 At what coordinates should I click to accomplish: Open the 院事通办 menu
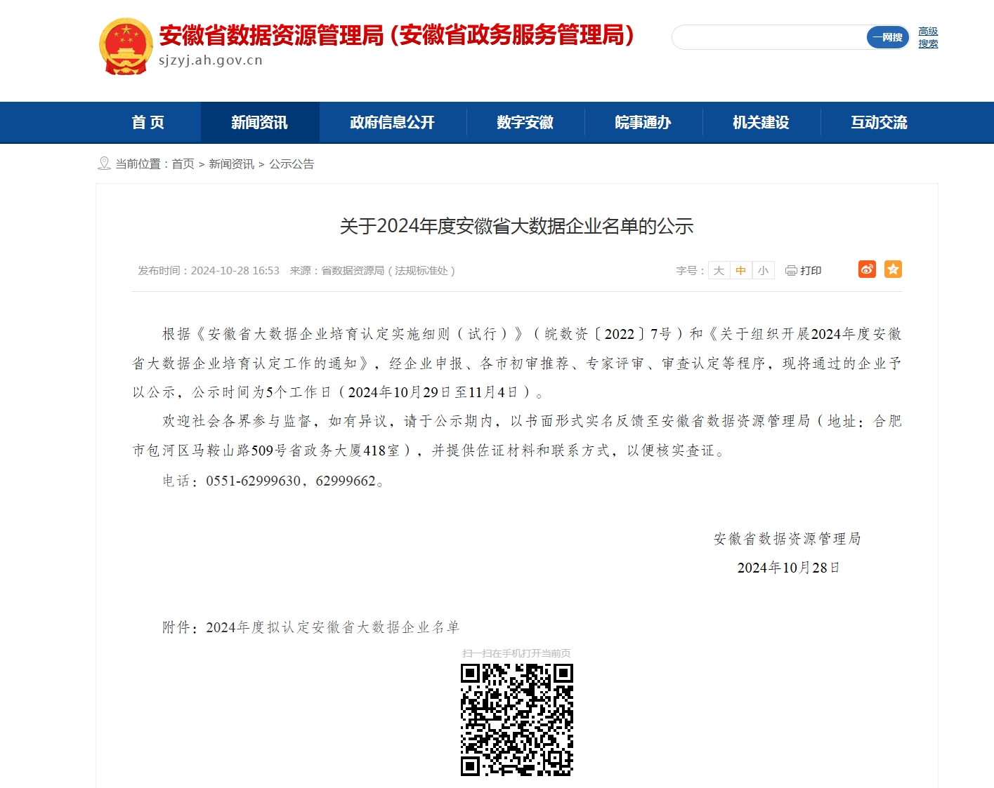643,122
